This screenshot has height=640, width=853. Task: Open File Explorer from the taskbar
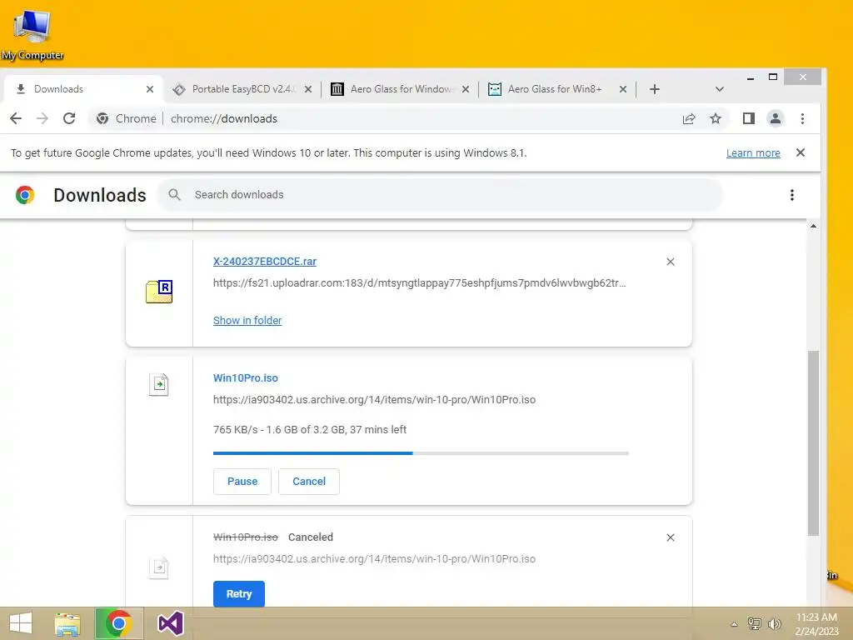(67, 623)
